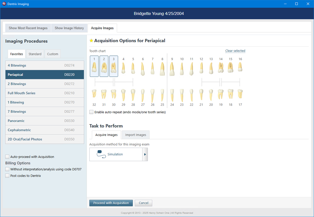Select tooth 12 icon
314x217 pixels.
coord(201,68)
